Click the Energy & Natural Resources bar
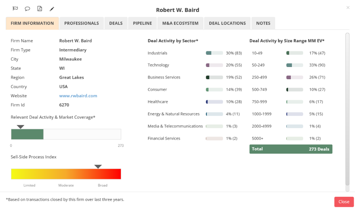Viewport: 355px width, 209px height. (214, 114)
